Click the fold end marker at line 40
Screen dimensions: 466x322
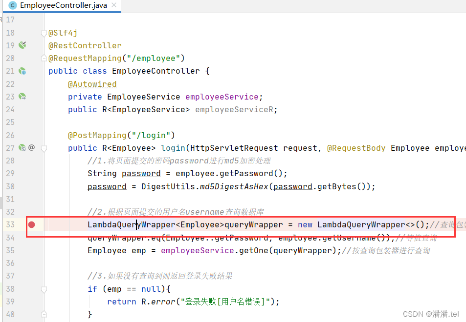coord(44,314)
